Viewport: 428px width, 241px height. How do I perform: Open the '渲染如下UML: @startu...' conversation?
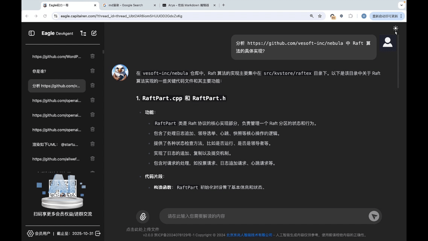(57, 144)
